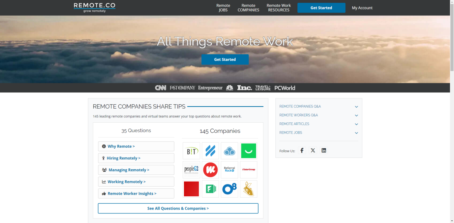Expand the Remote Articles chevron
Viewport: 454px width, 223px height.
pos(356,124)
